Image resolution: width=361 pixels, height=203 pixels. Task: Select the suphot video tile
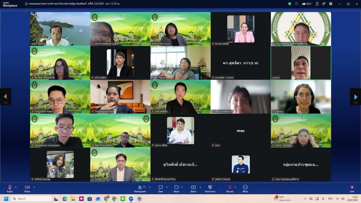[301, 63]
